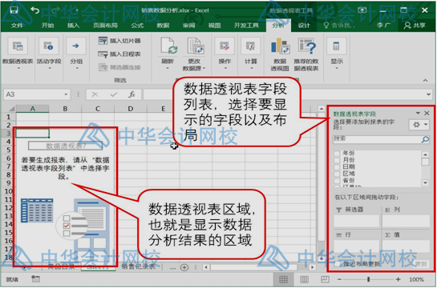This screenshot has width=437, height=288.
Task: Click the field list search box
Action: [x=378, y=139]
